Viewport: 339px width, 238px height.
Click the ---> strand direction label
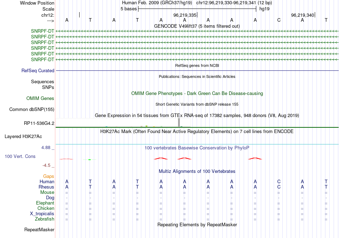[x=51, y=21]
